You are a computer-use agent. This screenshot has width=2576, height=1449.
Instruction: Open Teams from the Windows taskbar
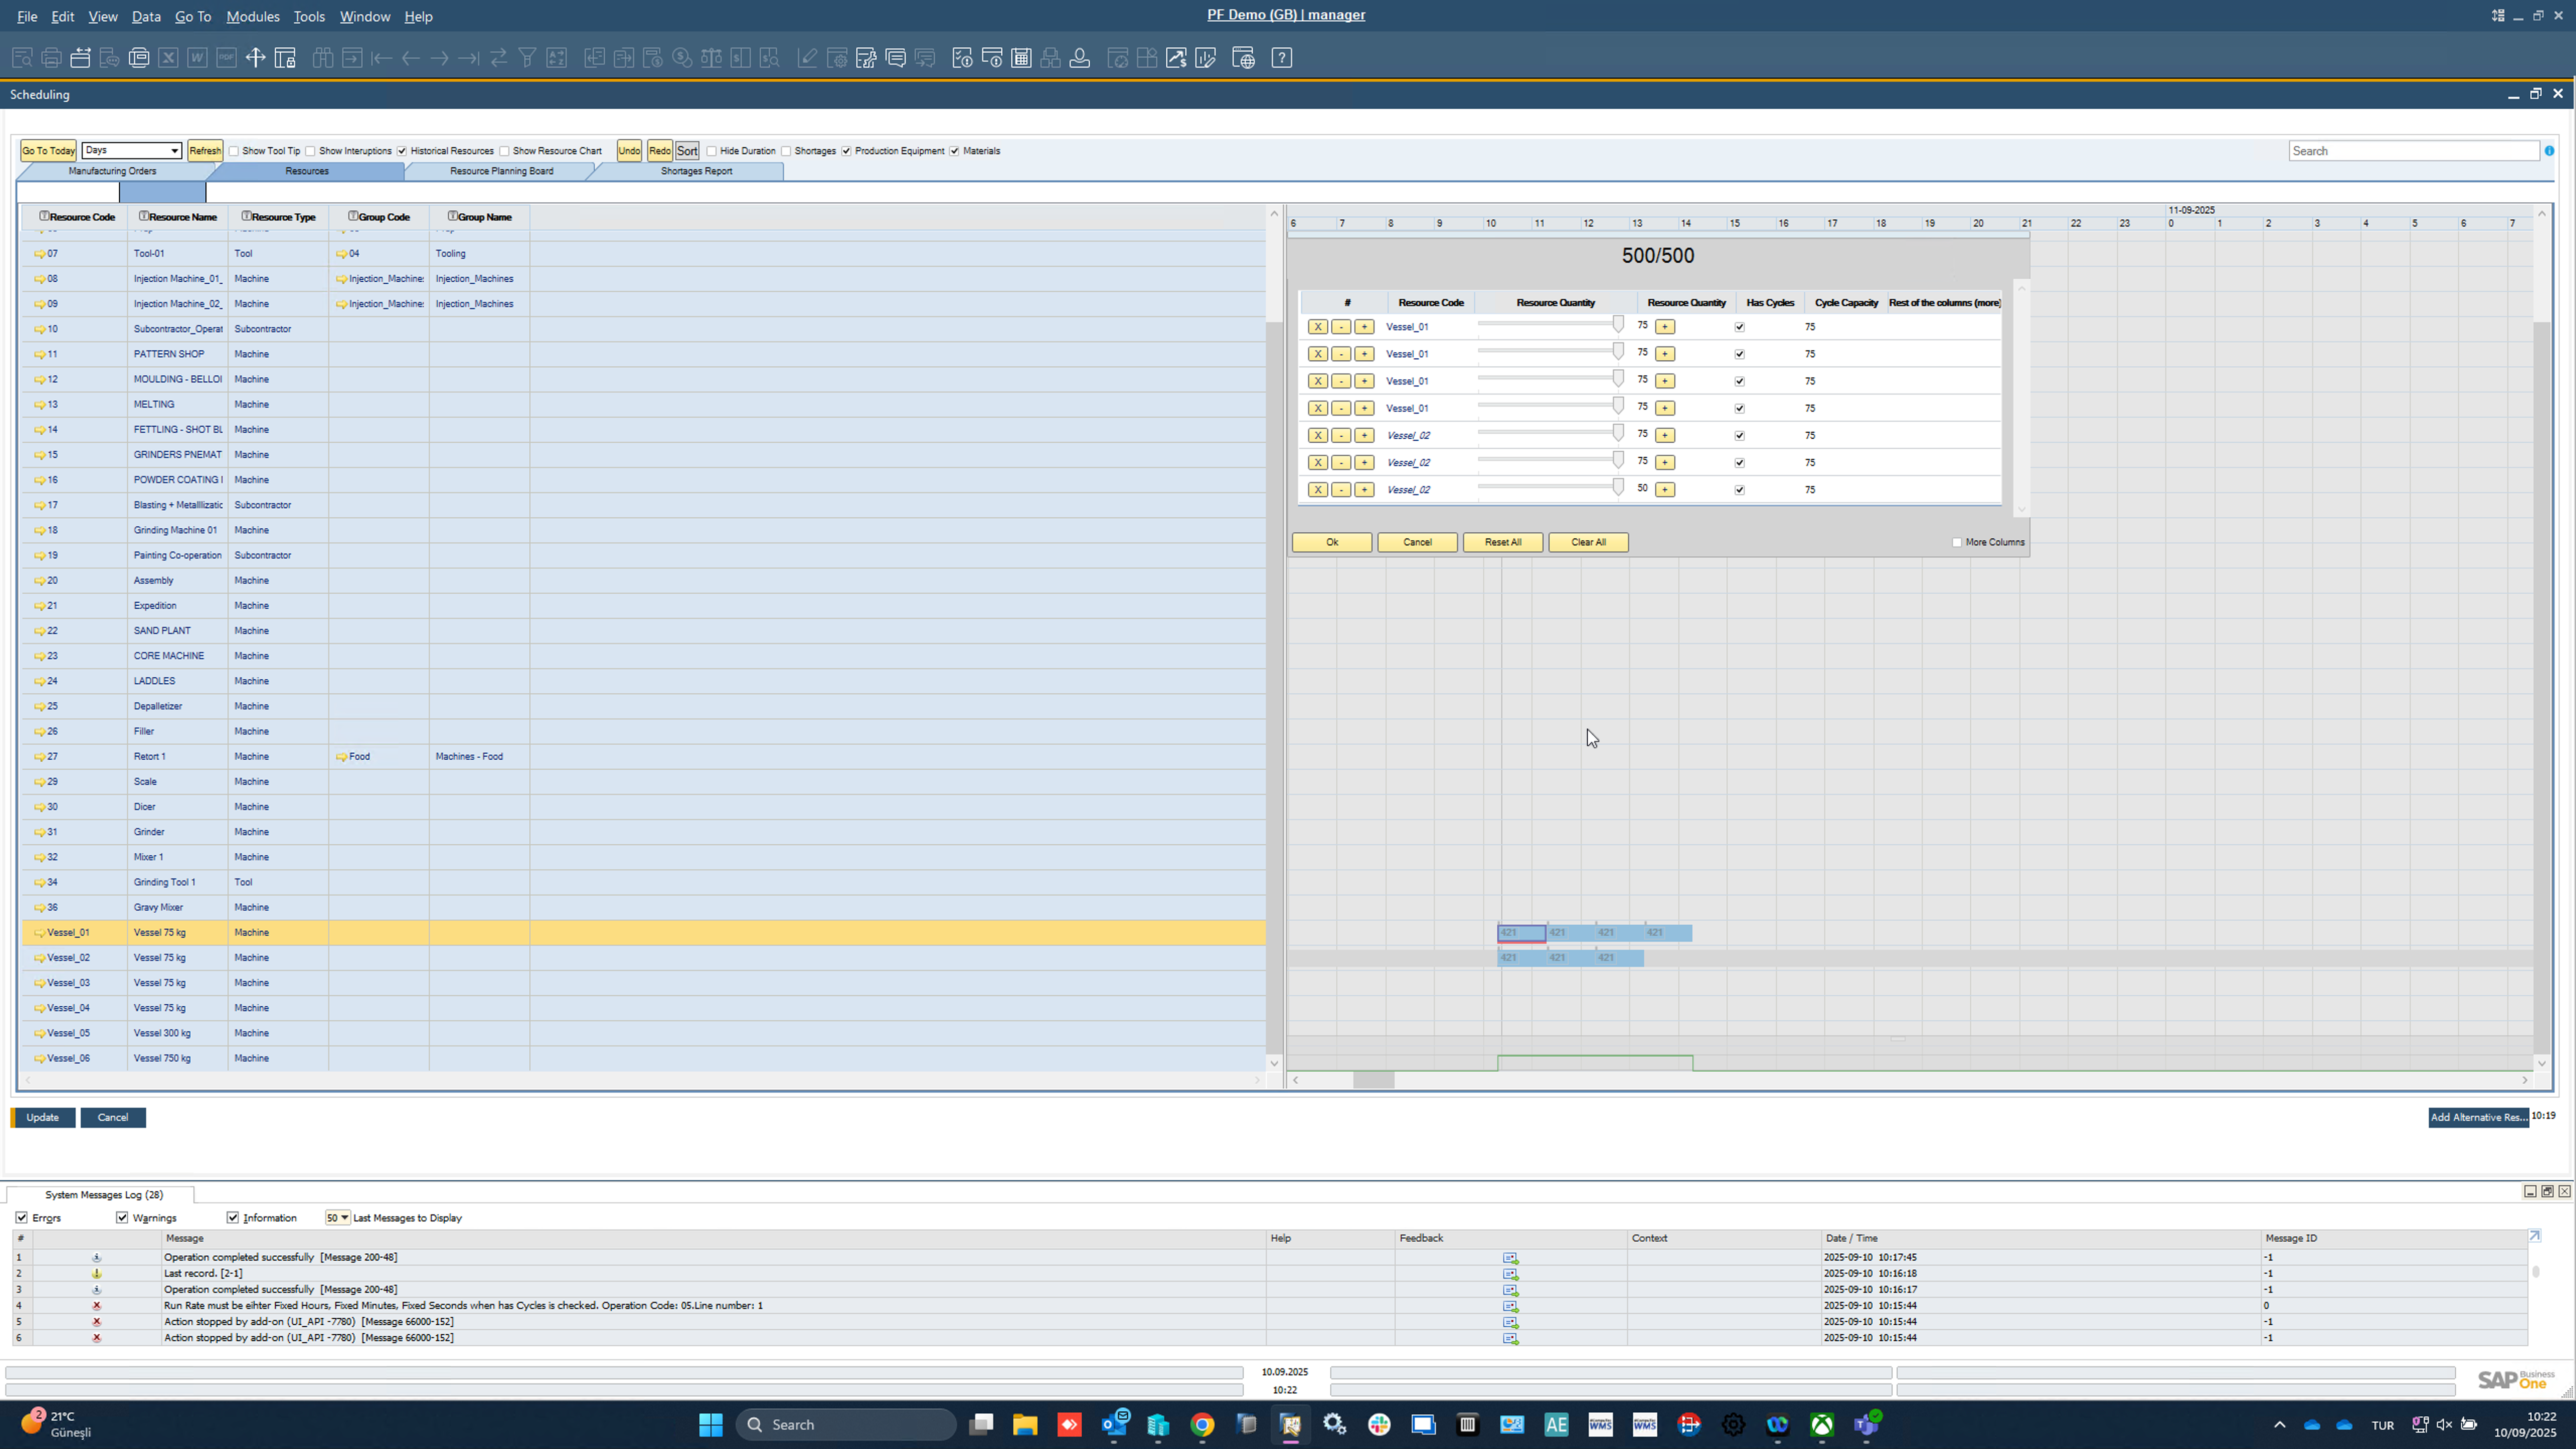click(x=1866, y=1424)
